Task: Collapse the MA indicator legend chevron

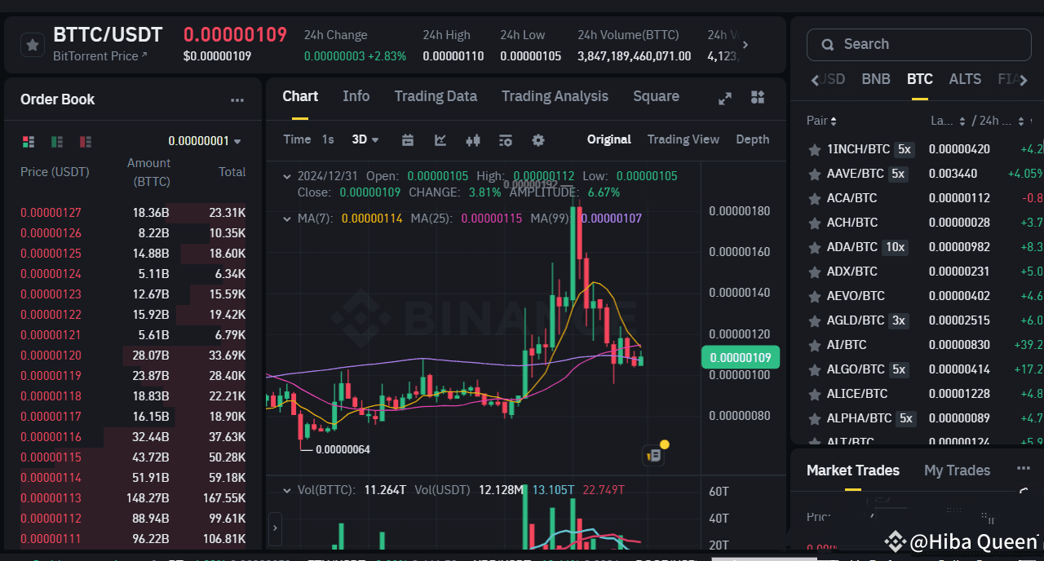Action: [287, 219]
